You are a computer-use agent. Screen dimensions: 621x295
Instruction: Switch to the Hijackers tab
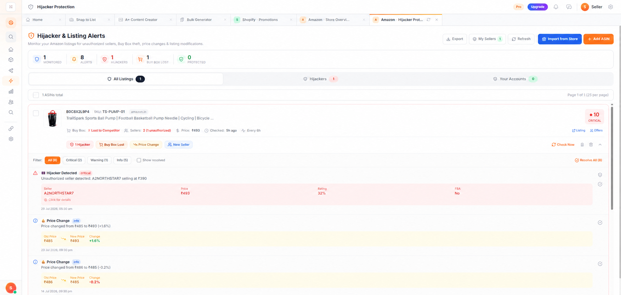(321, 79)
